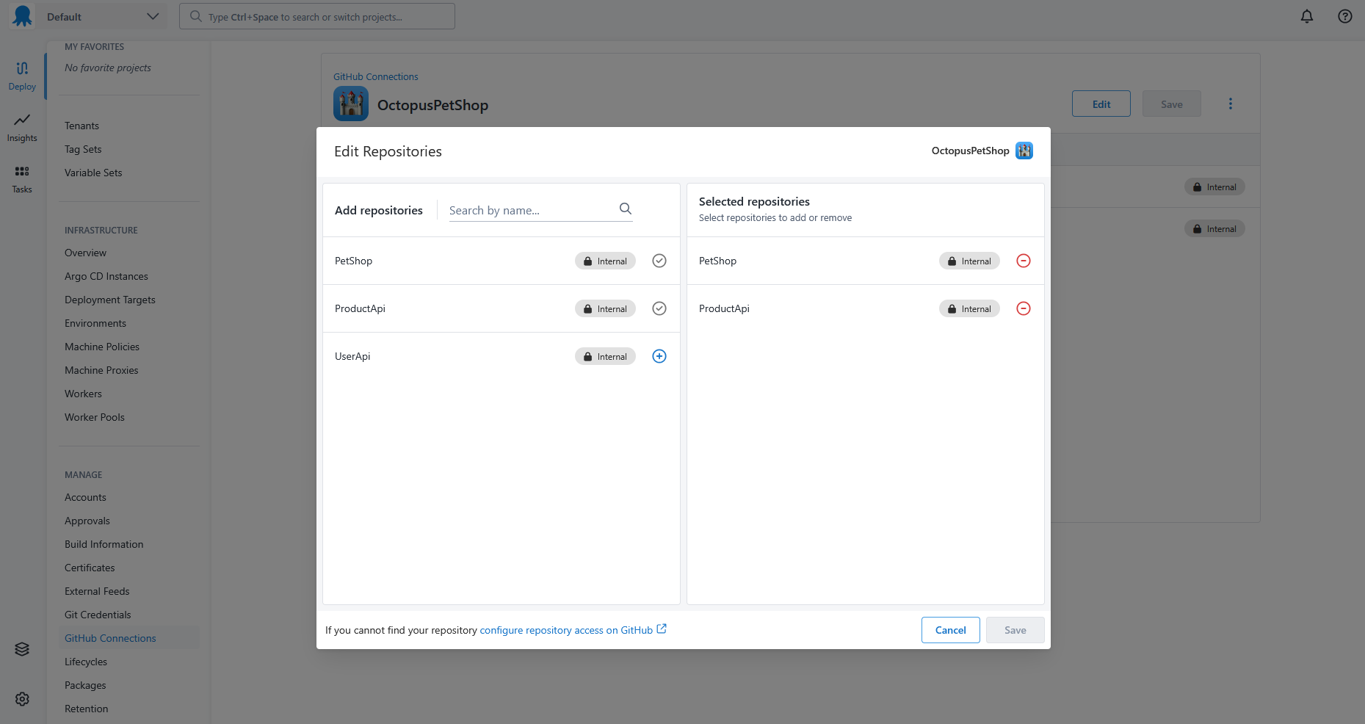Open Tenants in the sidebar
1365x724 pixels.
point(82,126)
